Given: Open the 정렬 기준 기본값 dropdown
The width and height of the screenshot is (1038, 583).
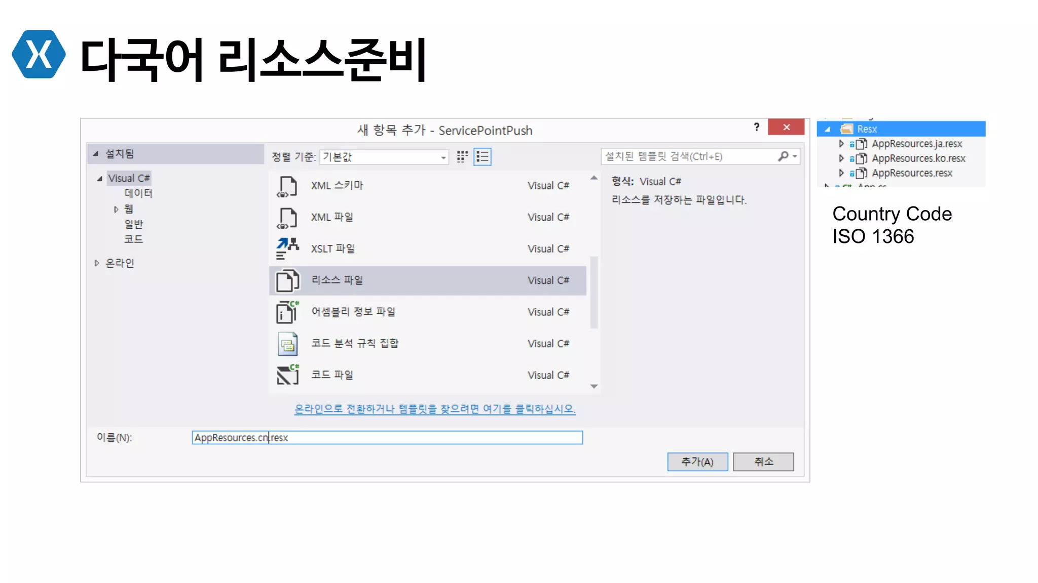Looking at the screenshot, I should pos(384,157).
